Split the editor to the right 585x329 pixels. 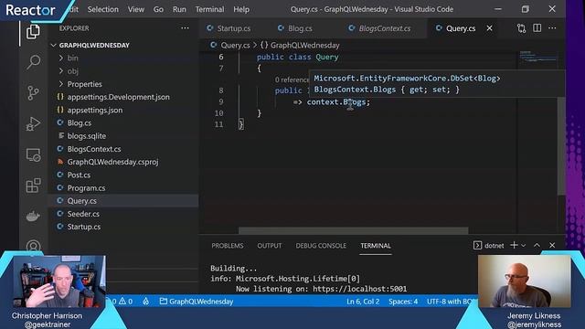click(x=537, y=28)
